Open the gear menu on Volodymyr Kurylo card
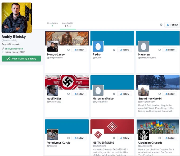180x156 pixels. pyautogui.click(x=68, y=138)
